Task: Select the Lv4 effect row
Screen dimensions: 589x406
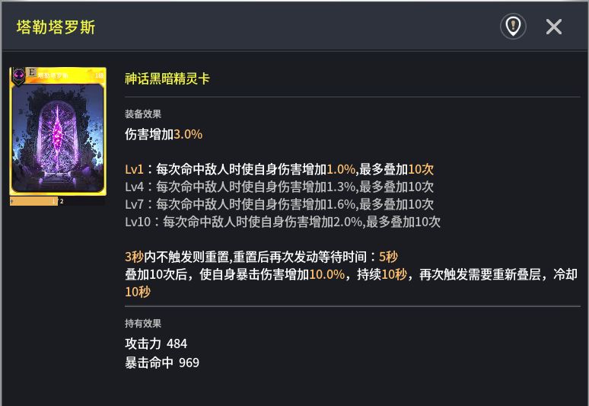Action: (x=279, y=187)
